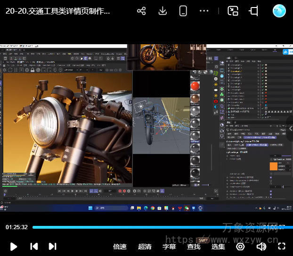This screenshot has height=256, width=293.
Task: Click the 查找 search button
Action: coord(194,246)
